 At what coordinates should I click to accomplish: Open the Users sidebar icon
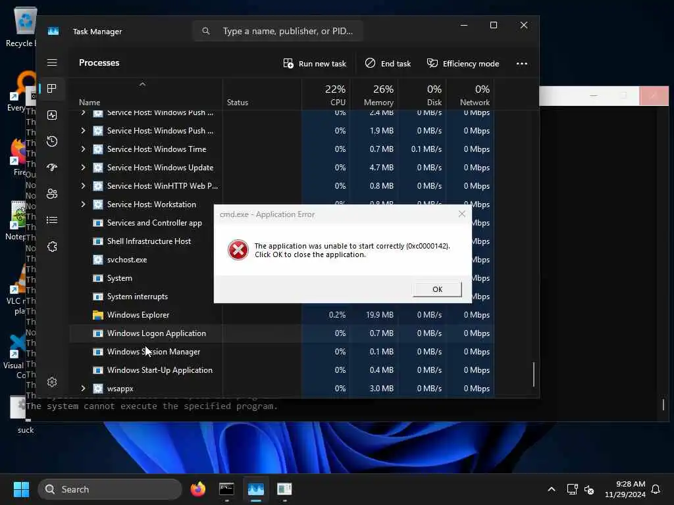coord(52,194)
